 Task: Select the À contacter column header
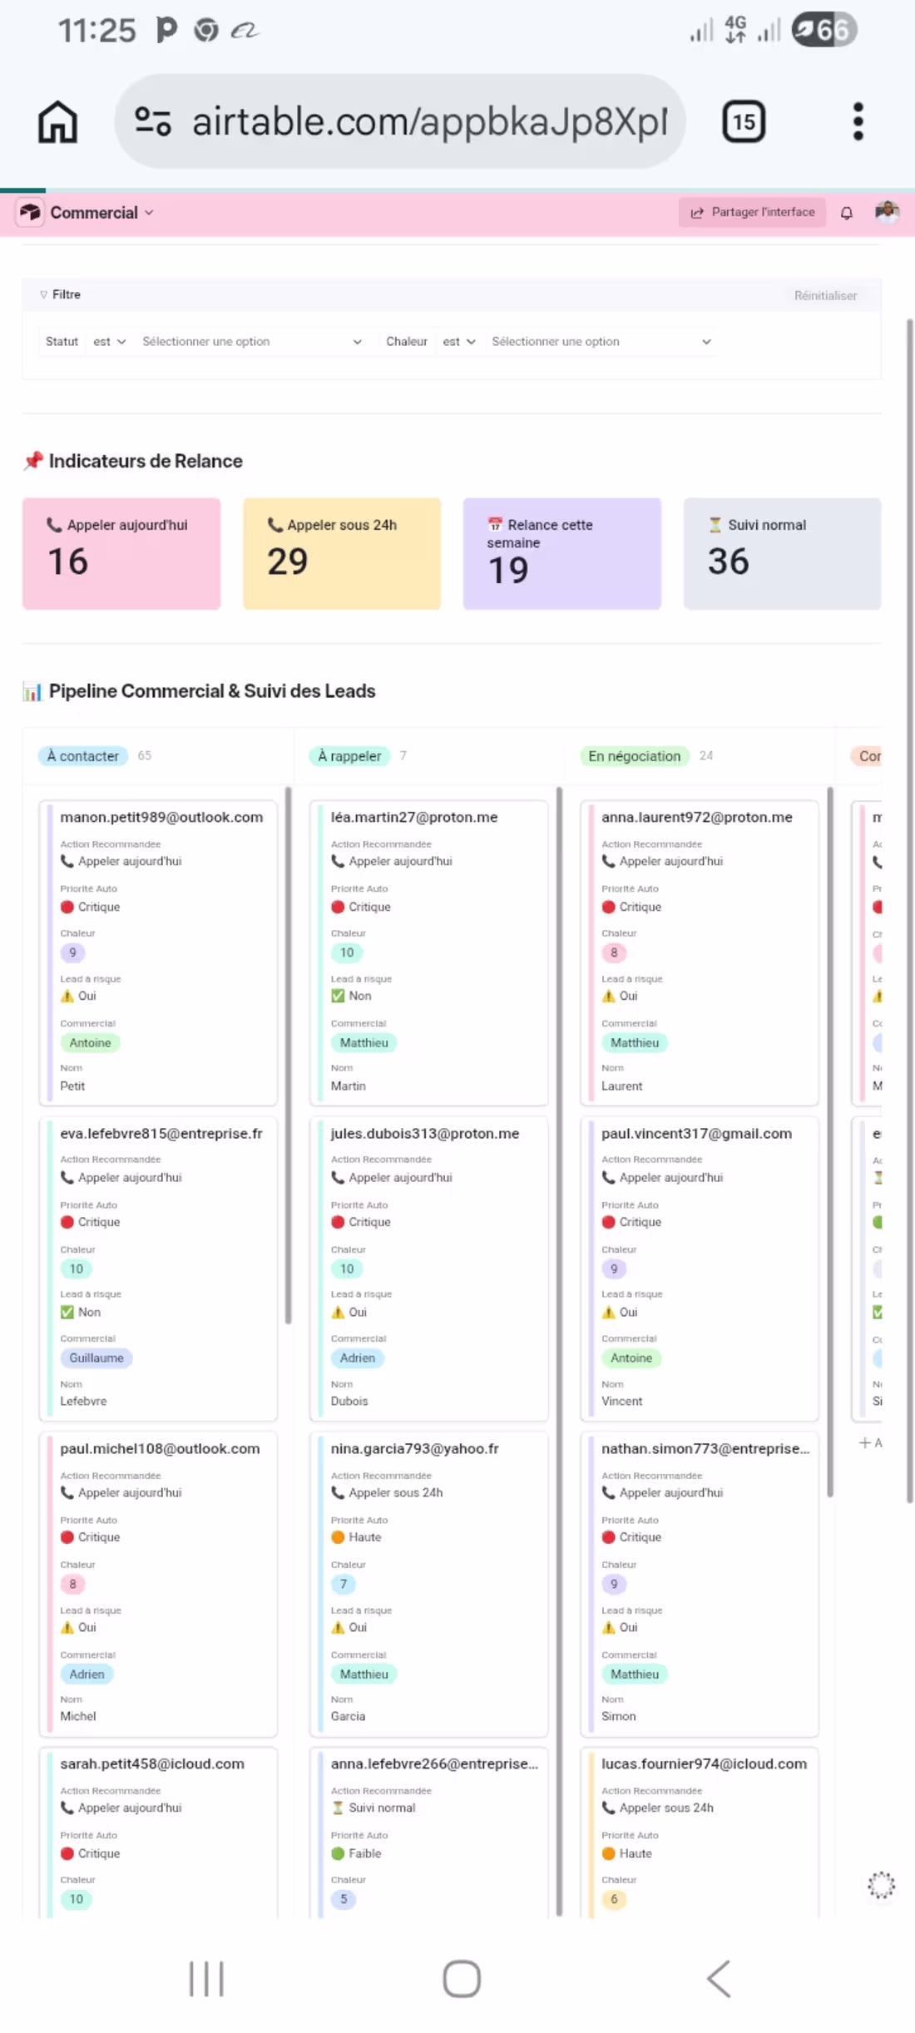tap(83, 756)
